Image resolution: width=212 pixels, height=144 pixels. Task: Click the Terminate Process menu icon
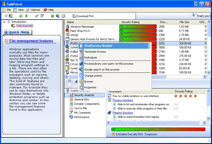click(81, 52)
